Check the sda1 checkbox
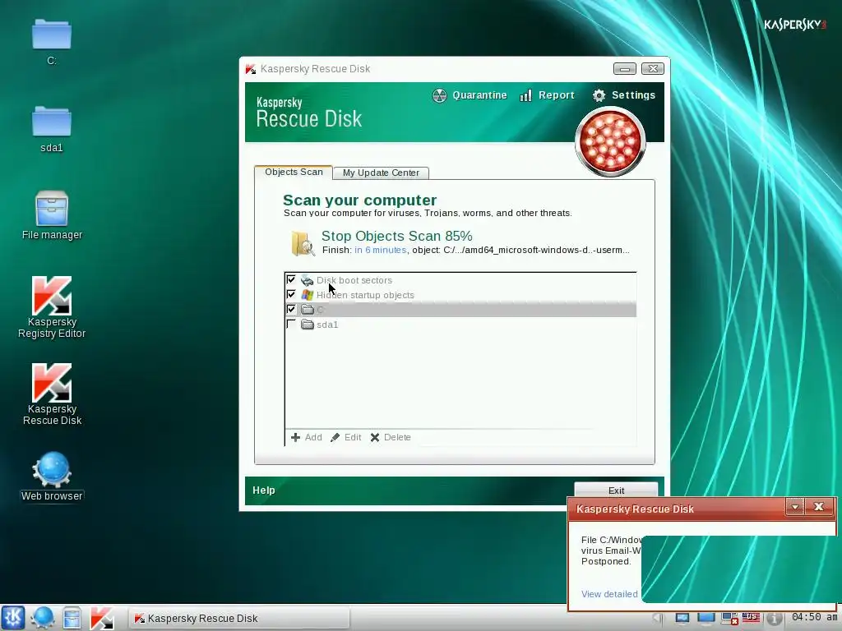 click(x=291, y=324)
